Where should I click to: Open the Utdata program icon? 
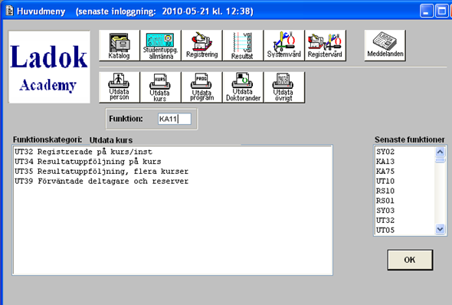(201, 87)
